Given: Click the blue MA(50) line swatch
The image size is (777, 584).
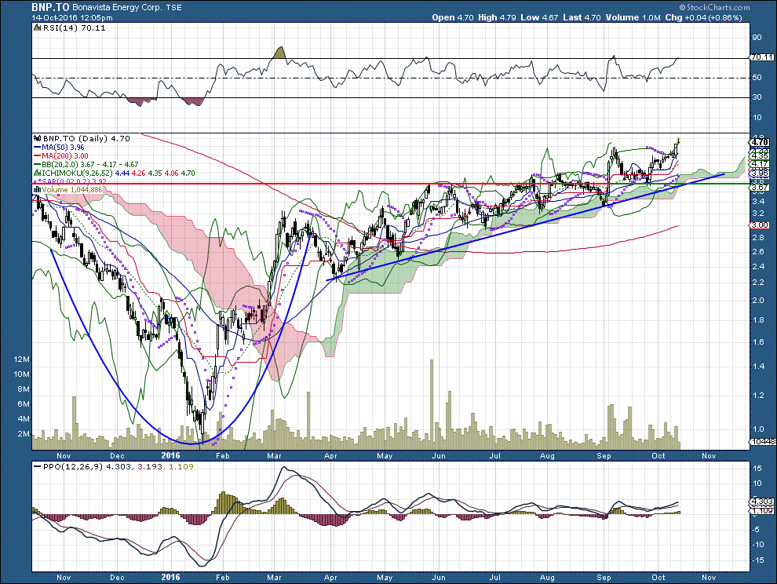Looking at the screenshot, I should coord(37,148).
